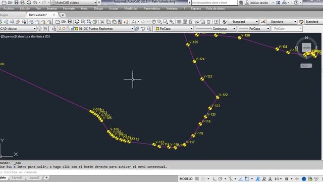Open the 1:1 annotation scale dropdown
Image resolution: width=323 pixels, height=182 pixels.
[x=278, y=178]
